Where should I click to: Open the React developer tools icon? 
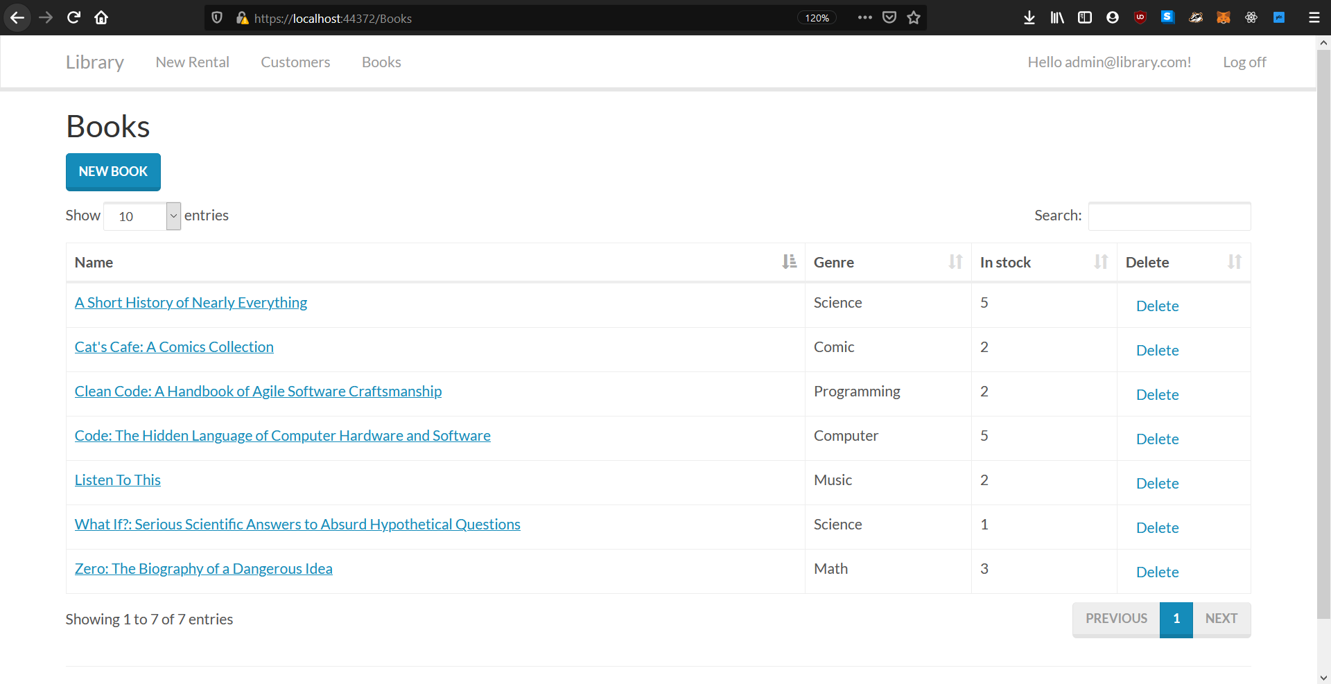1251,18
